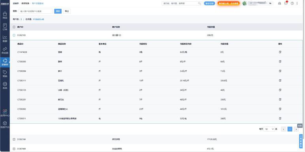This screenshot has height=152, width=305.
Task: Click the account switch icon beside username
Action: [x=270, y=3]
